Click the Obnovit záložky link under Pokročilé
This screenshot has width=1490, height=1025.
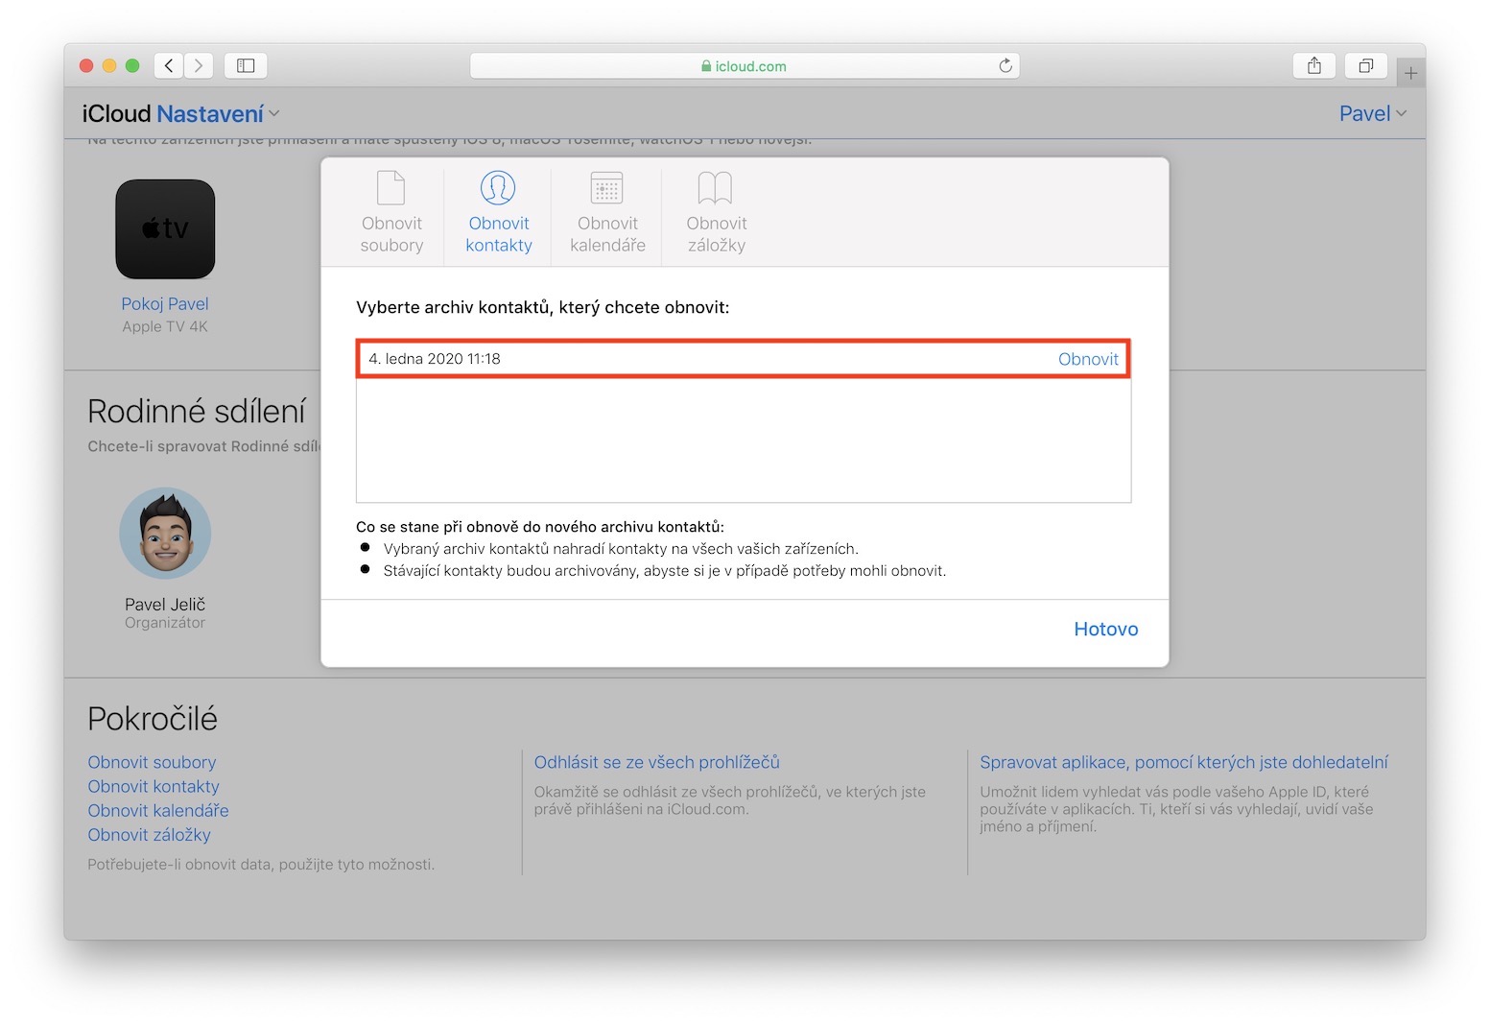(x=149, y=835)
